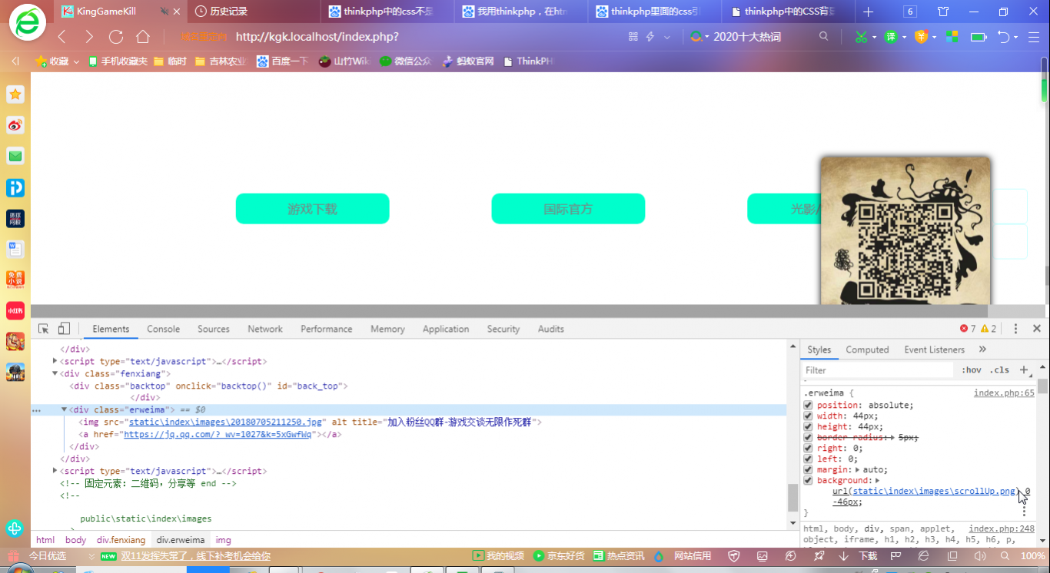Open the green translate (译) extension
Image resolution: width=1050 pixels, height=573 pixels.
coord(890,37)
